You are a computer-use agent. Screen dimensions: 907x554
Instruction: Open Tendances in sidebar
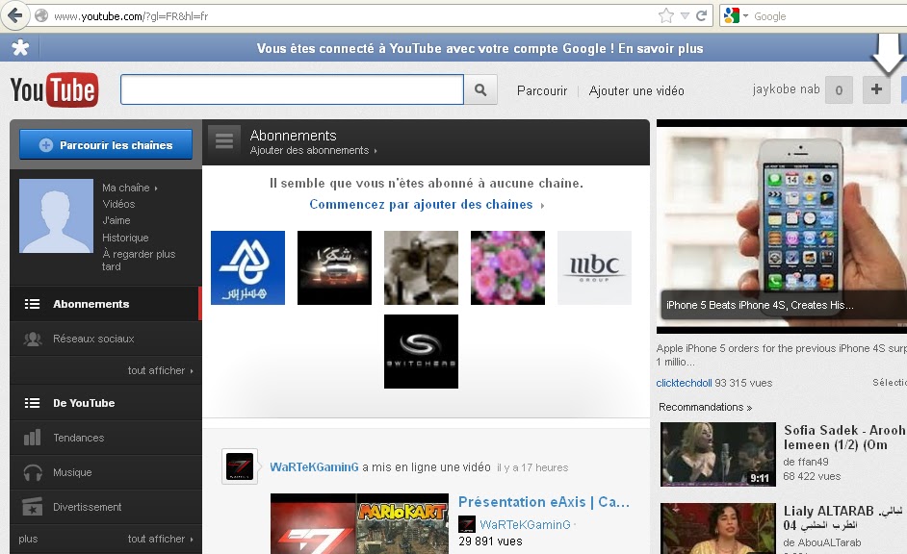[x=106, y=438]
